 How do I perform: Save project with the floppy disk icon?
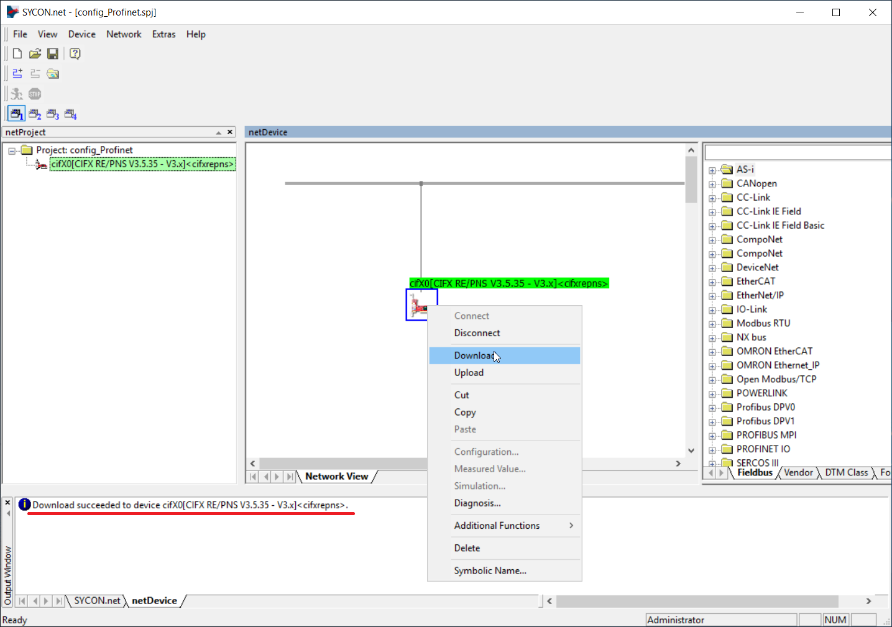pyautogui.click(x=53, y=54)
